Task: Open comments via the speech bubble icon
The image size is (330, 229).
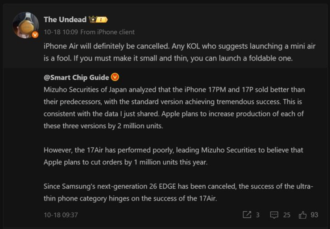Action: click(x=274, y=215)
